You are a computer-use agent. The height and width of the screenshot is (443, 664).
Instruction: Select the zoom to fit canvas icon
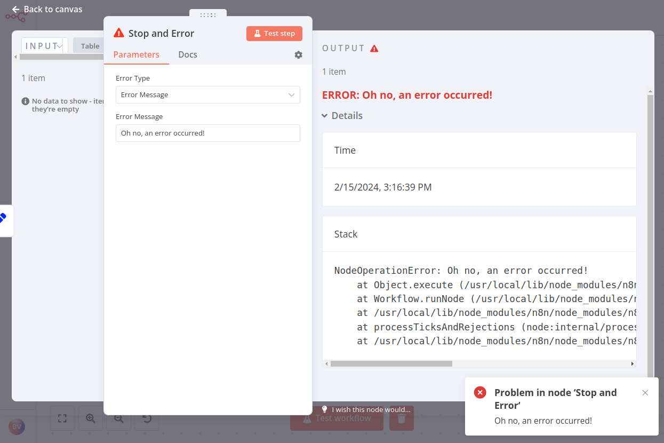(x=62, y=418)
